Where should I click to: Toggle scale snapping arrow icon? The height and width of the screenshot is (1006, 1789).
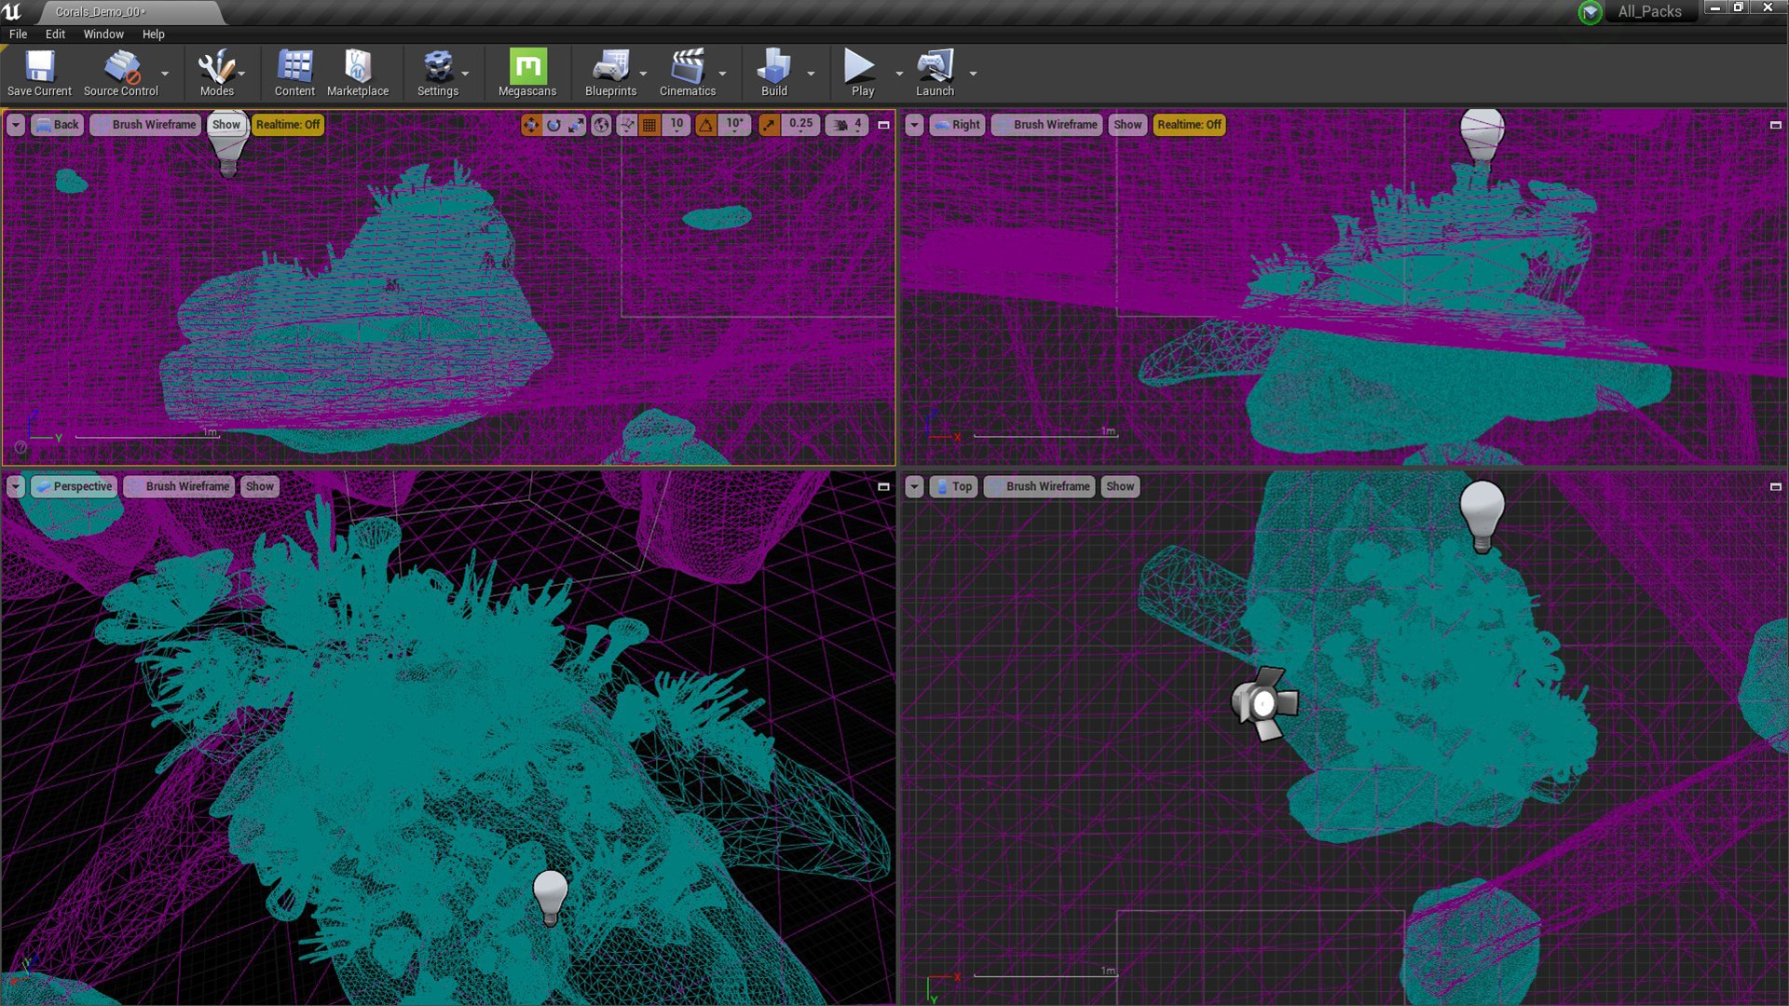[769, 125]
